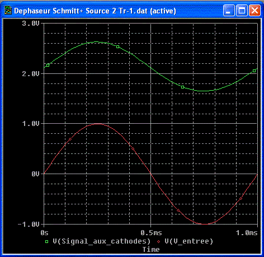Close the Dephaseur Schmitt probe window

pos(254,11)
